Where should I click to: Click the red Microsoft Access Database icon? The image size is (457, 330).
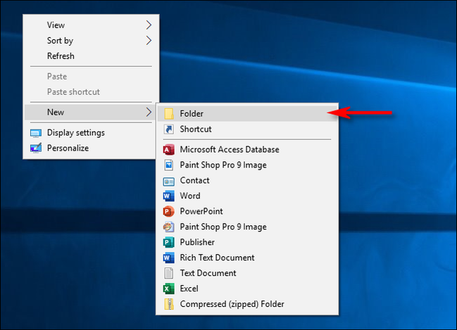click(168, 149)
